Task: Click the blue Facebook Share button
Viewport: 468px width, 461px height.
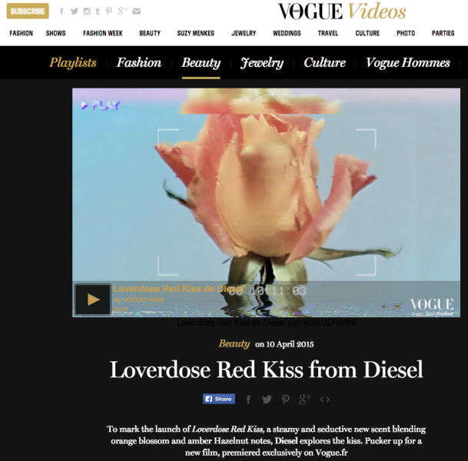Action: coord(219,399)
